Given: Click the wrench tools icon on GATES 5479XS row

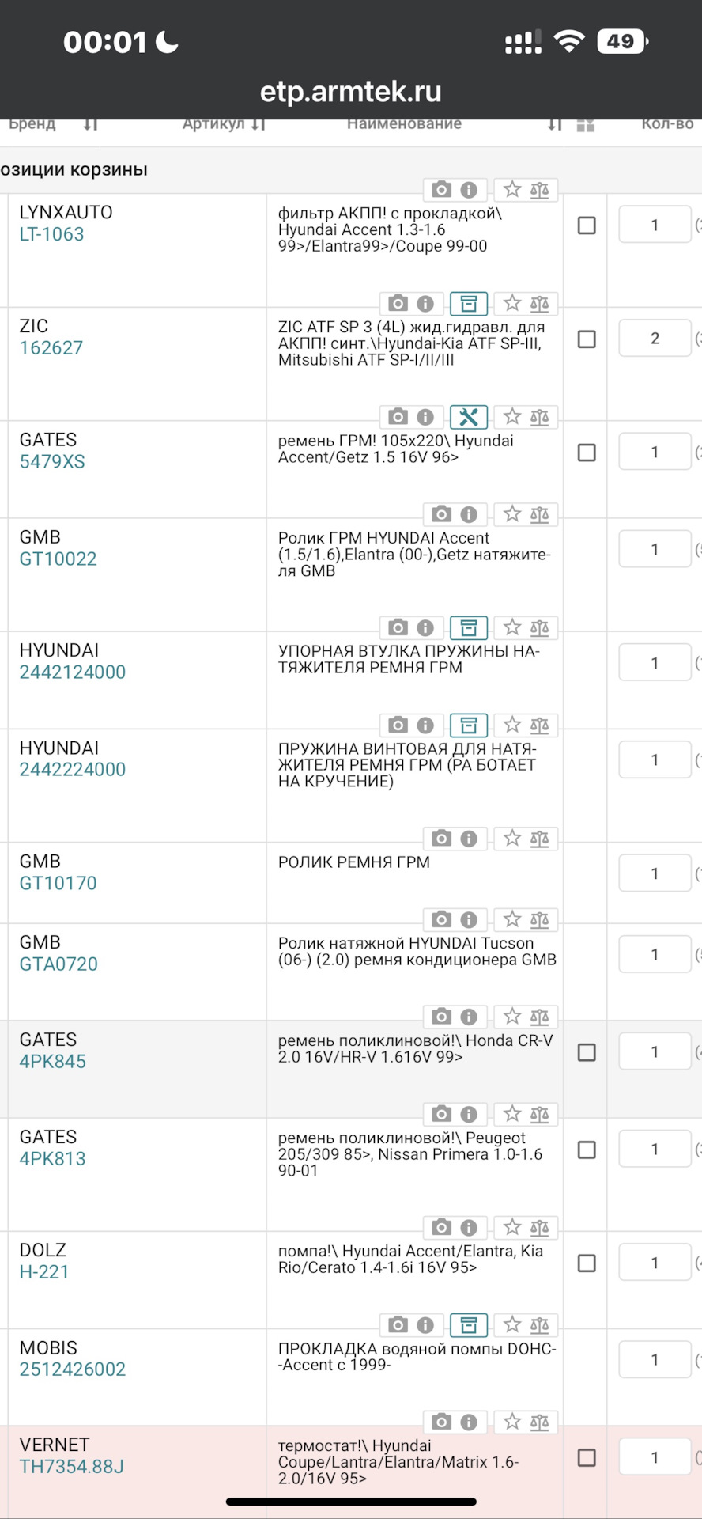Looking at the screenshot, I should (x=469, y=417).
